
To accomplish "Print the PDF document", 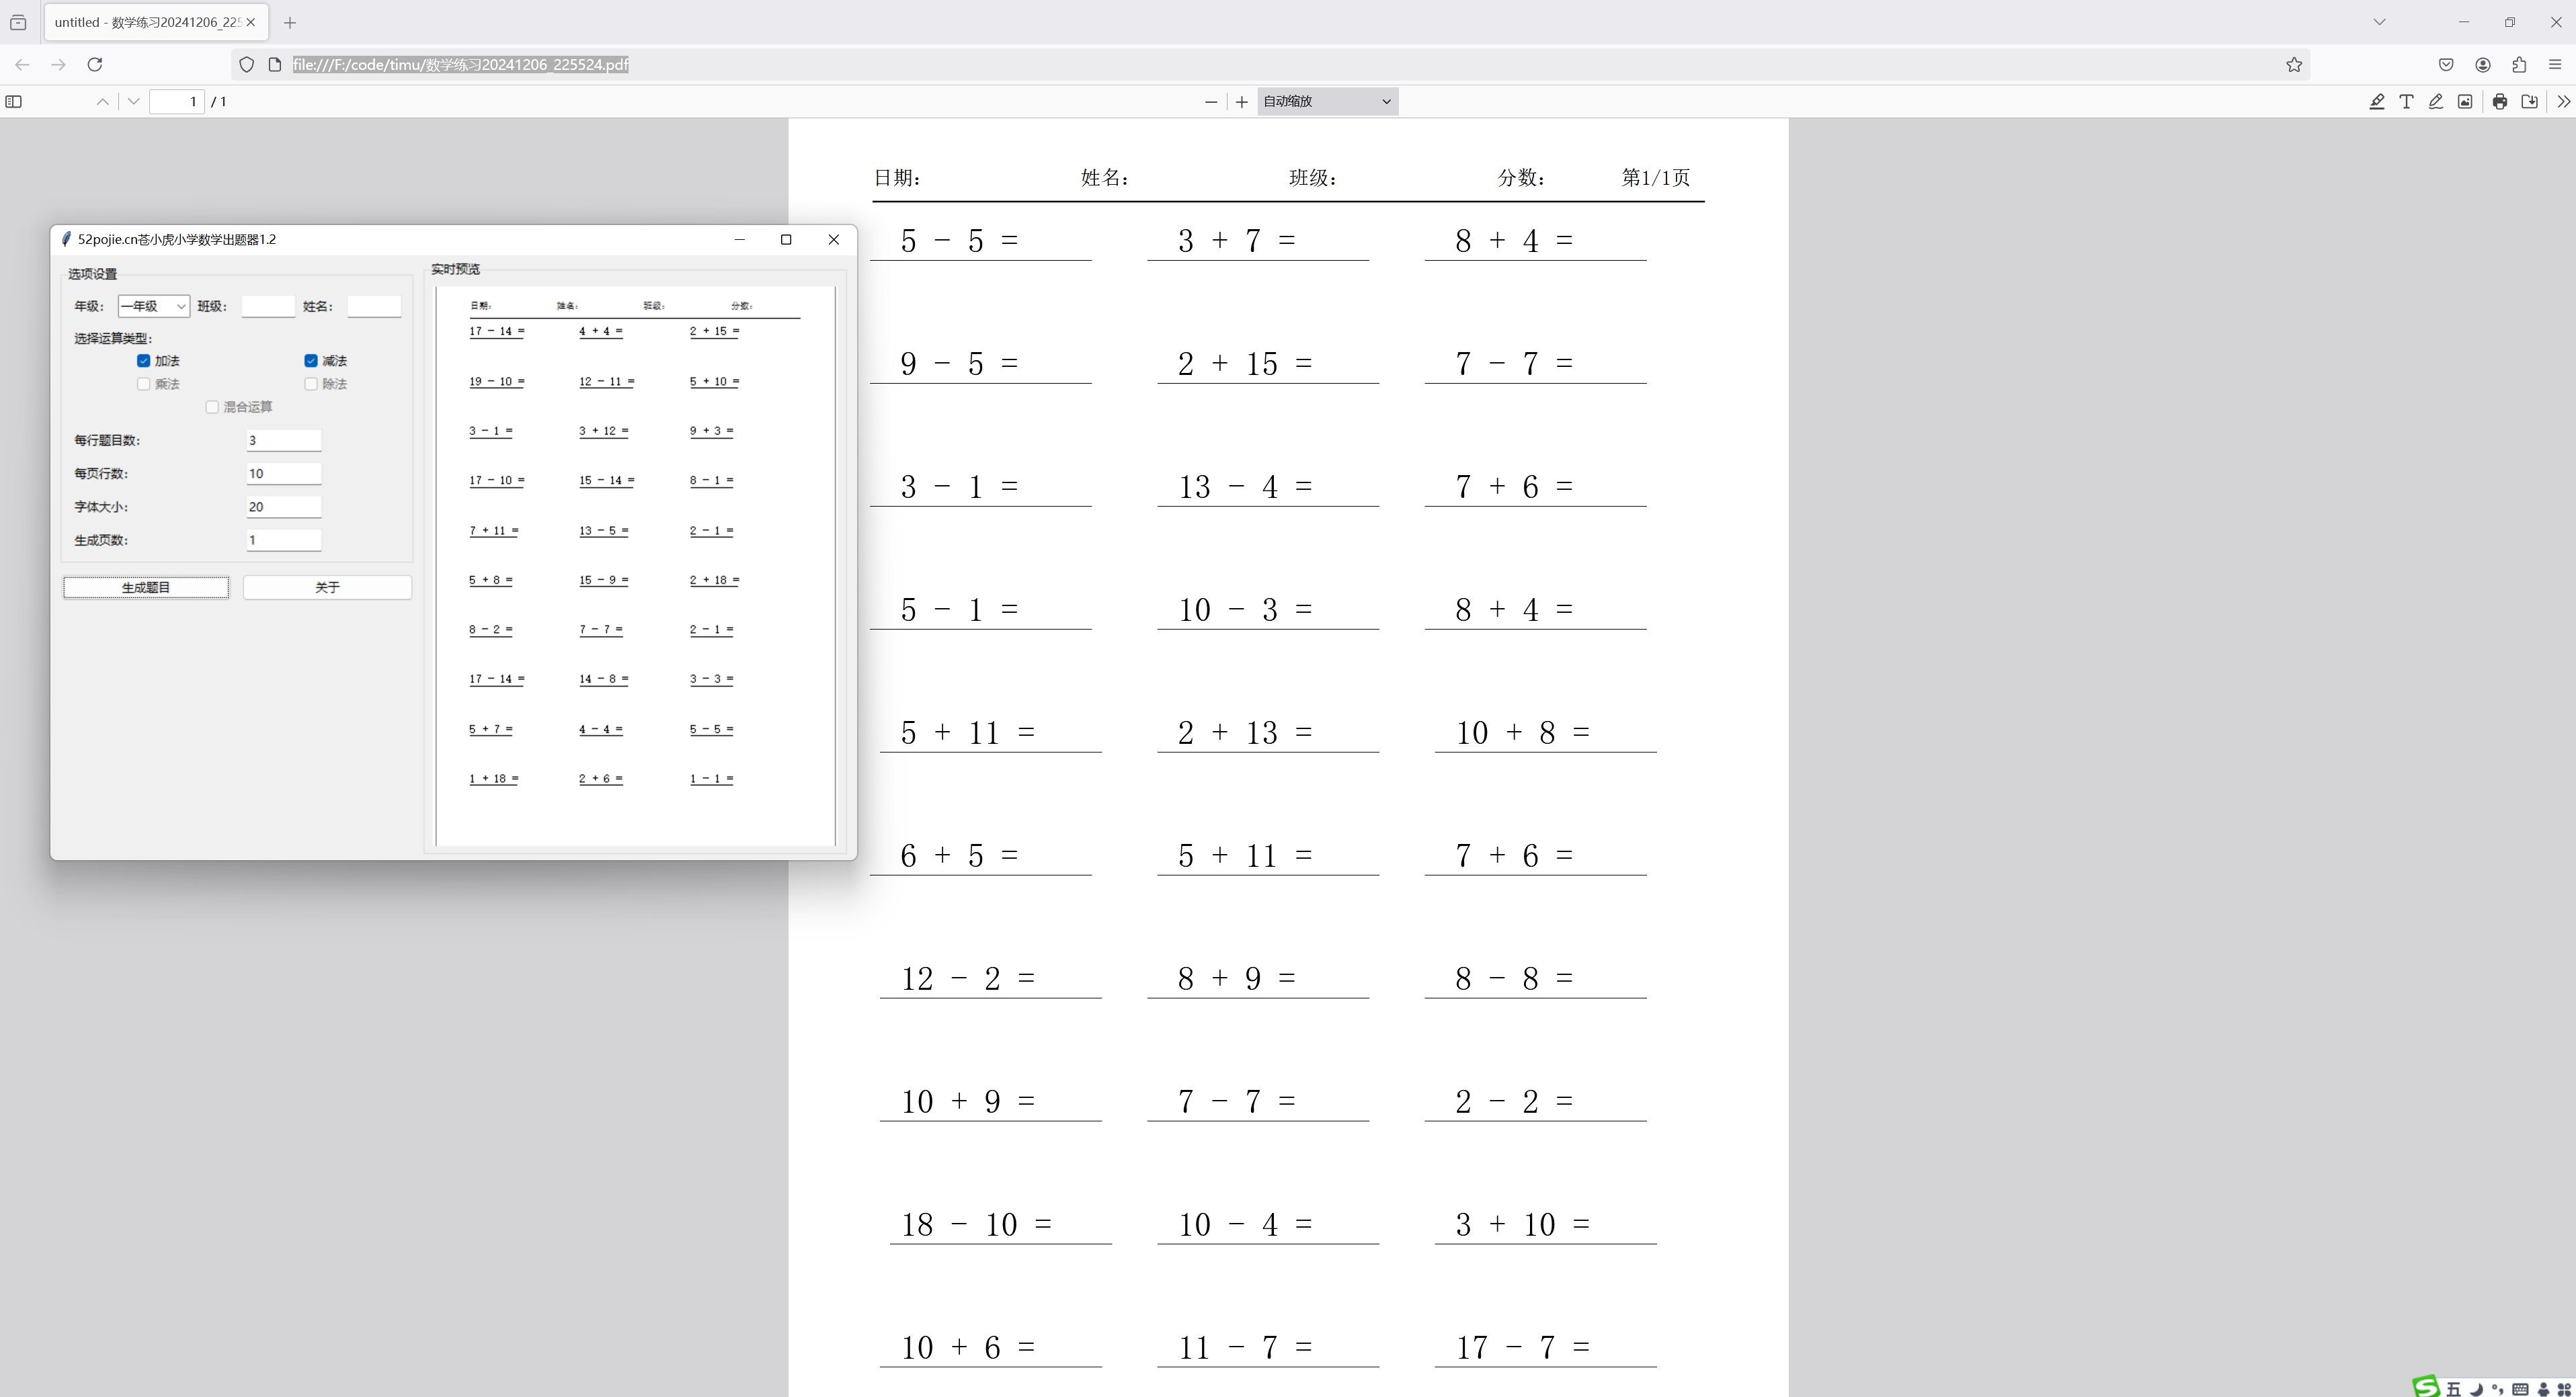I will point(2499,101).
